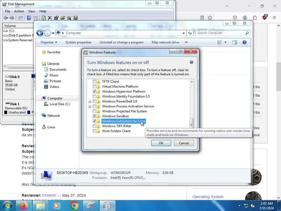
Task: Uncheck the Windows Sandbox checkbox
Action: [x=94, y=116]
